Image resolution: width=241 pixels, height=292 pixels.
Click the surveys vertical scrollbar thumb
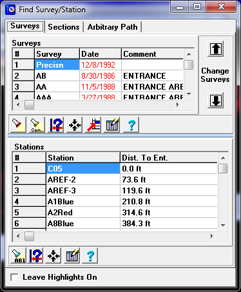tap(189, 64)
